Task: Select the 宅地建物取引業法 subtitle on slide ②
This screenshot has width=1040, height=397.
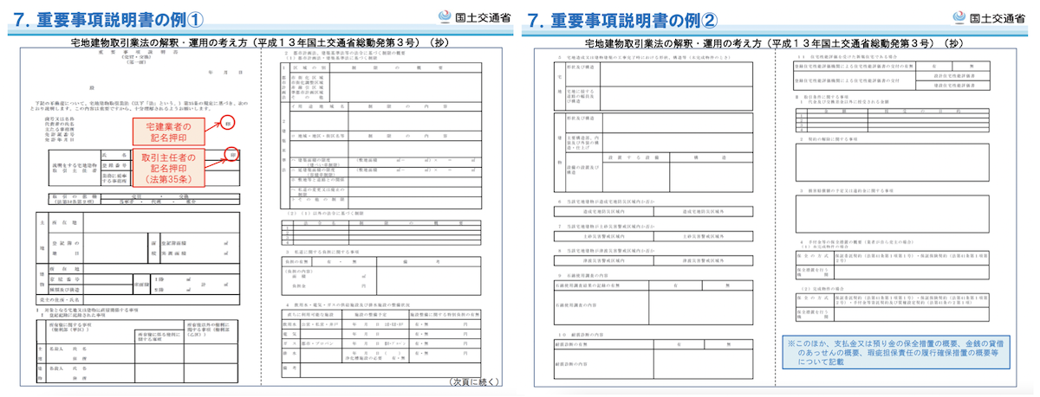Action: pyautogui.click(x=774, y=42)
